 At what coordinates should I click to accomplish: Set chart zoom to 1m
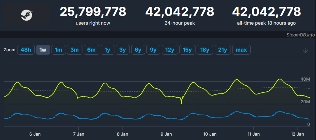click(x=59, y=50)
